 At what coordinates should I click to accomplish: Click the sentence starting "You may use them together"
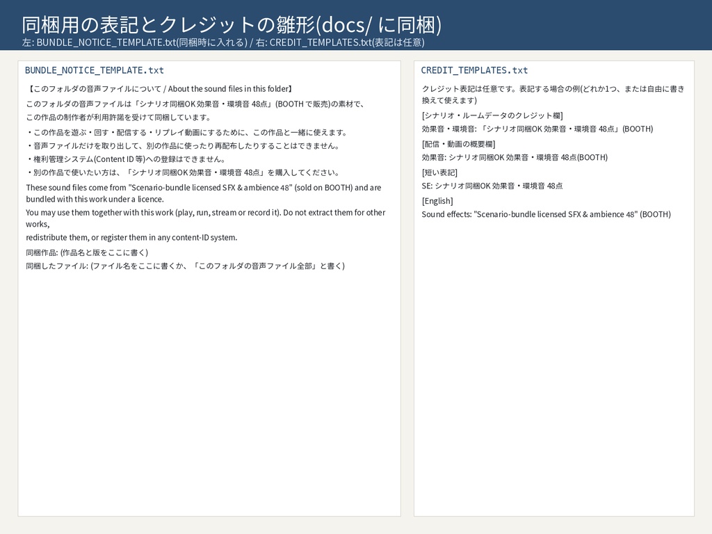pyautogui.click(x=206, y=218)
